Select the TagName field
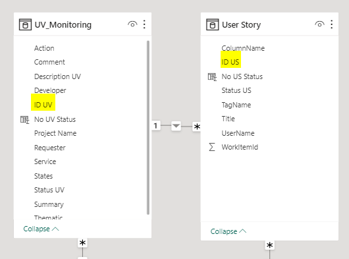Image resolution: width=349 pixels, height=259 pixels. click(236, 105)
